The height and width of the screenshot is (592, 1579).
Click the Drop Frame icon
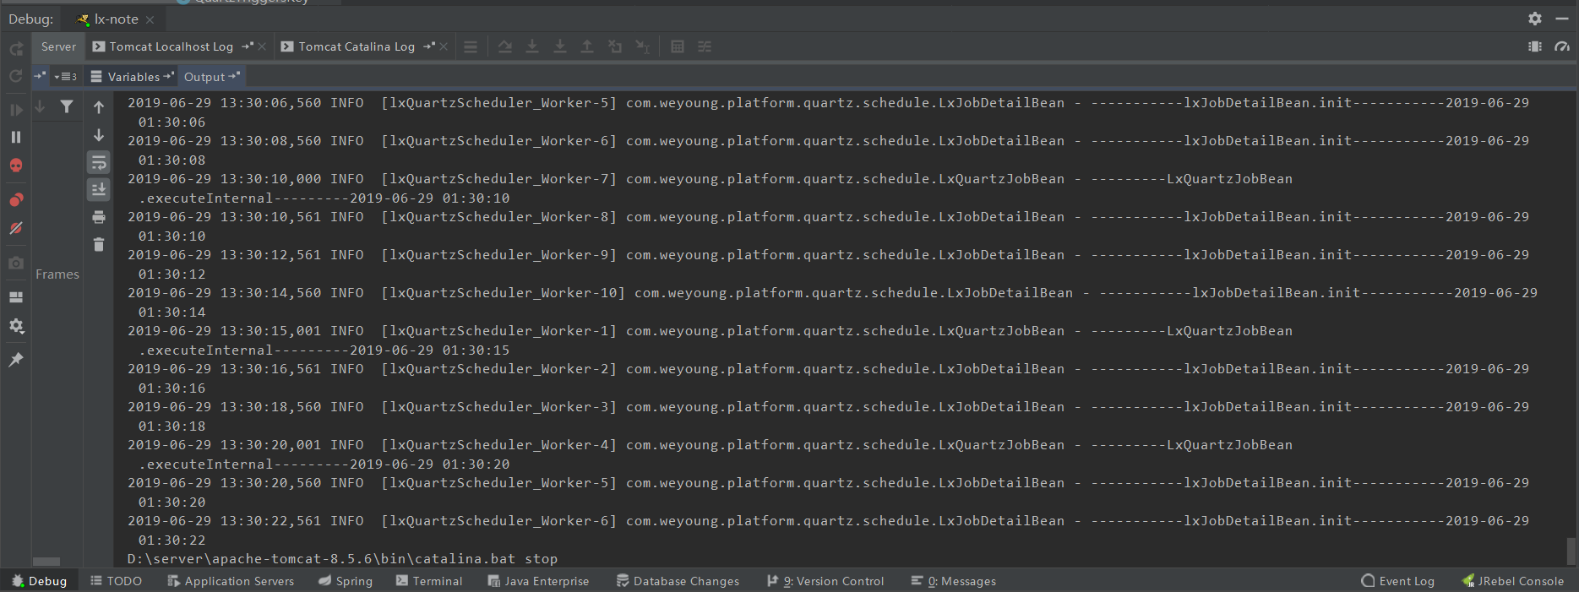615,46
